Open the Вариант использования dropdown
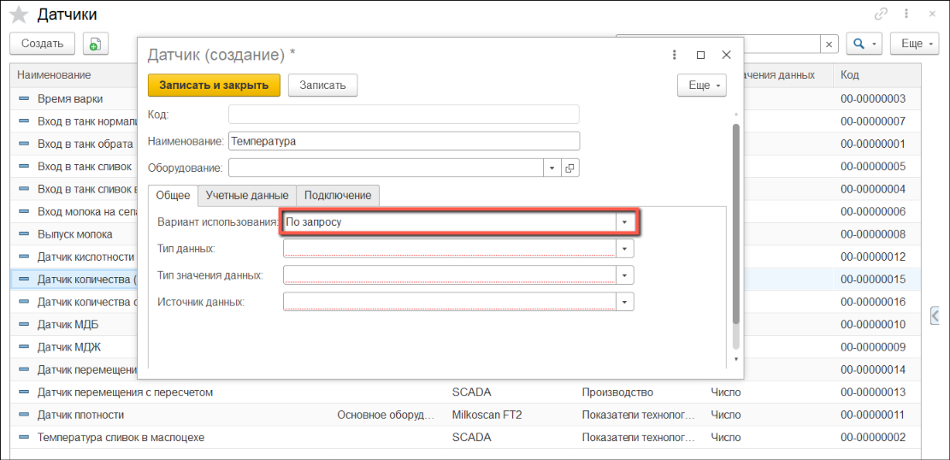This screenshot has height=460, width=950. tap(625, 222)
